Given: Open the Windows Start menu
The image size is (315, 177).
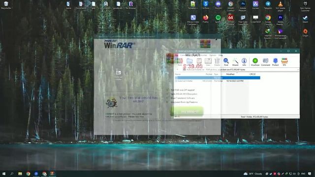Looking at the screenshot, I should (x=3, y=174).
